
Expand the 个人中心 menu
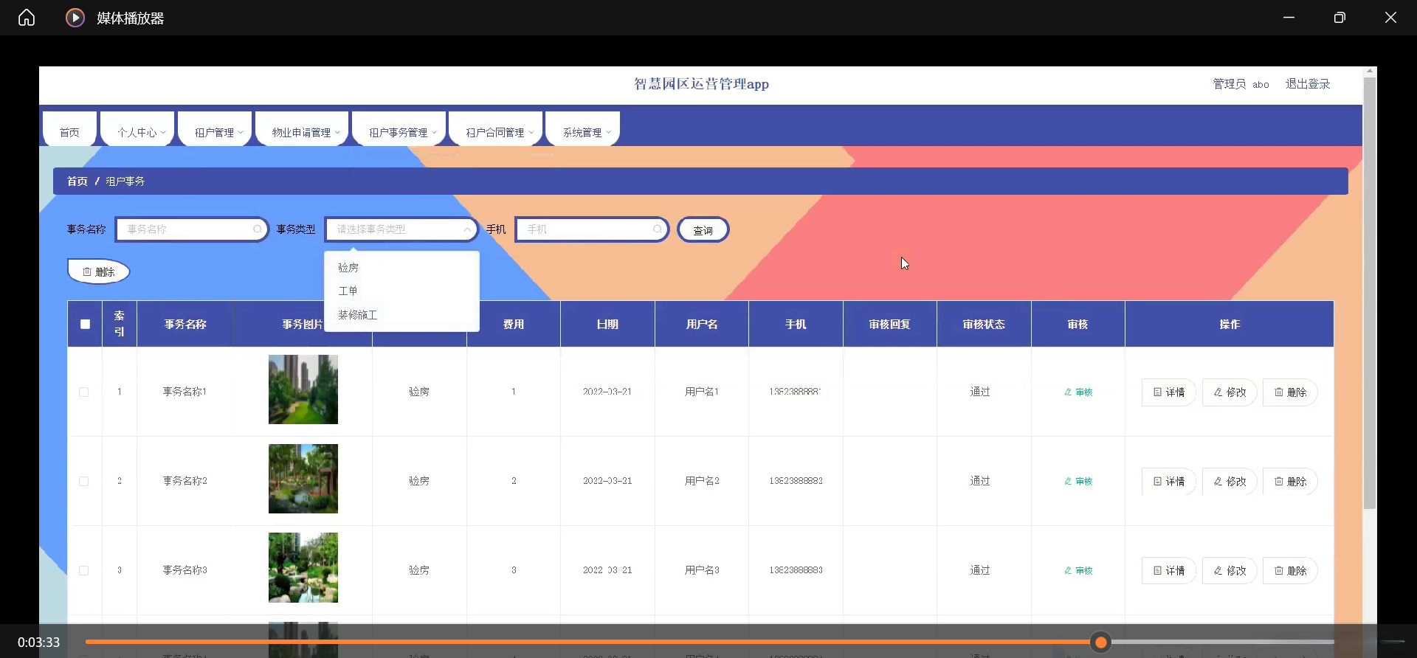pos(137,131)
